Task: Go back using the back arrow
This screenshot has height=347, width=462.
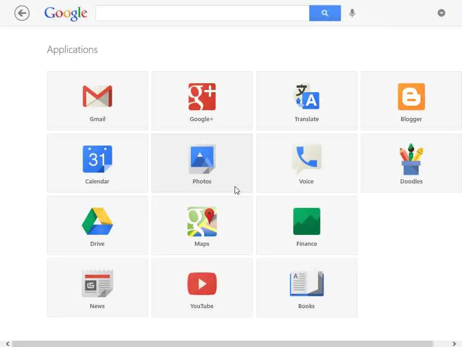Action: (22, 13)
